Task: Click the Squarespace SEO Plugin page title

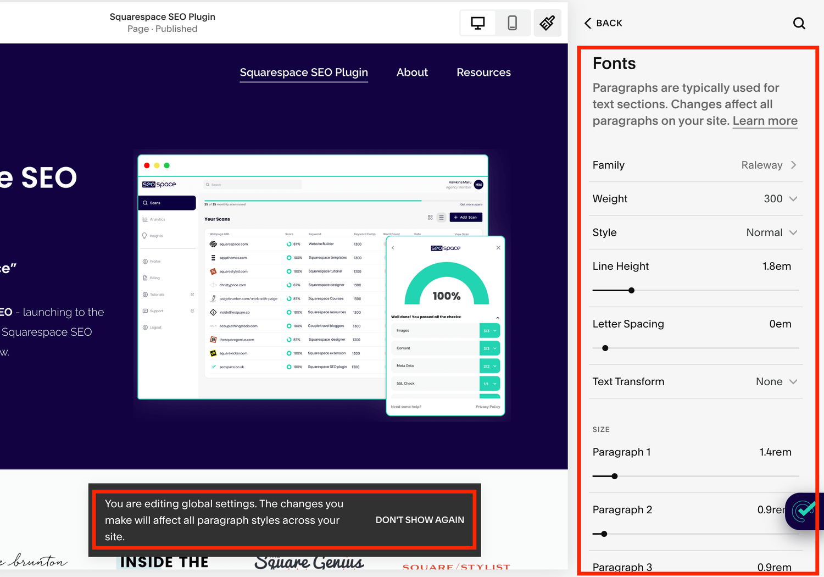Action: 163,16
